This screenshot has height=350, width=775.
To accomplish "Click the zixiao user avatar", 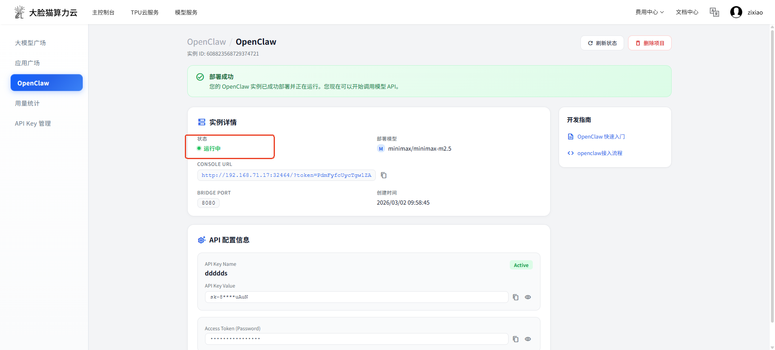I will click(736, 12).
